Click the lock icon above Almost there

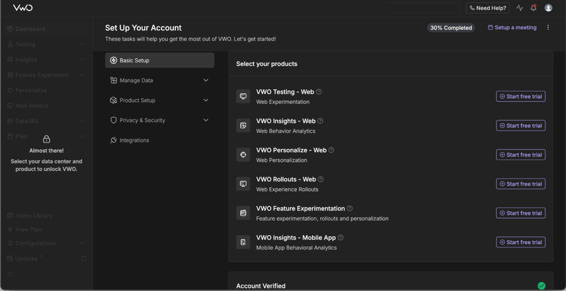pyautogui.click(x=46, y=139)
